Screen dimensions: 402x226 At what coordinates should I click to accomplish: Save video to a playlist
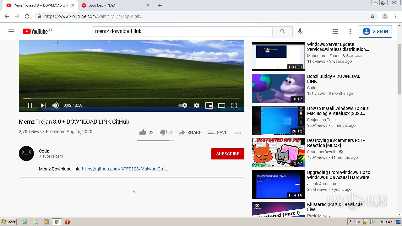(x=218, y=132)
